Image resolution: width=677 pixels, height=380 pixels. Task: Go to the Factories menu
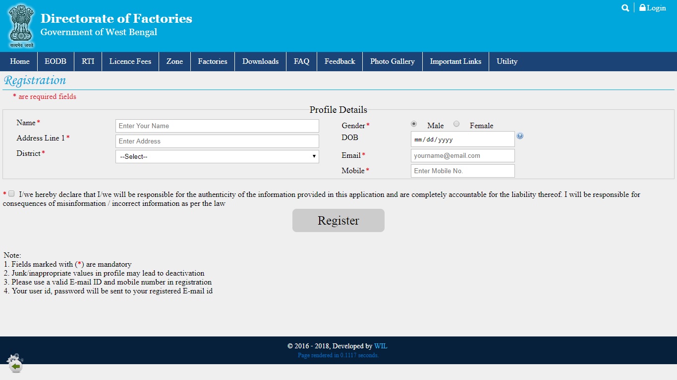click(x=212, y=61)
